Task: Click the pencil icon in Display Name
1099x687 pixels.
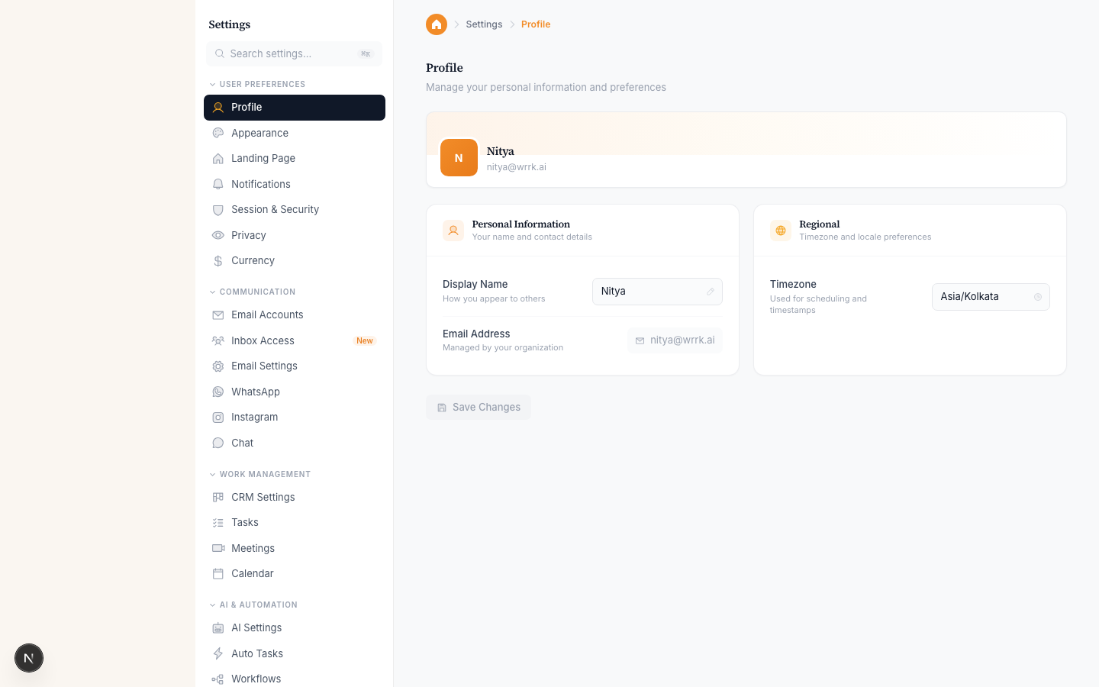Action: [710, 292]
